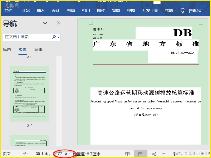
Task: Click the navigation pane vertical scrollbar
Action: click(59, 101)
